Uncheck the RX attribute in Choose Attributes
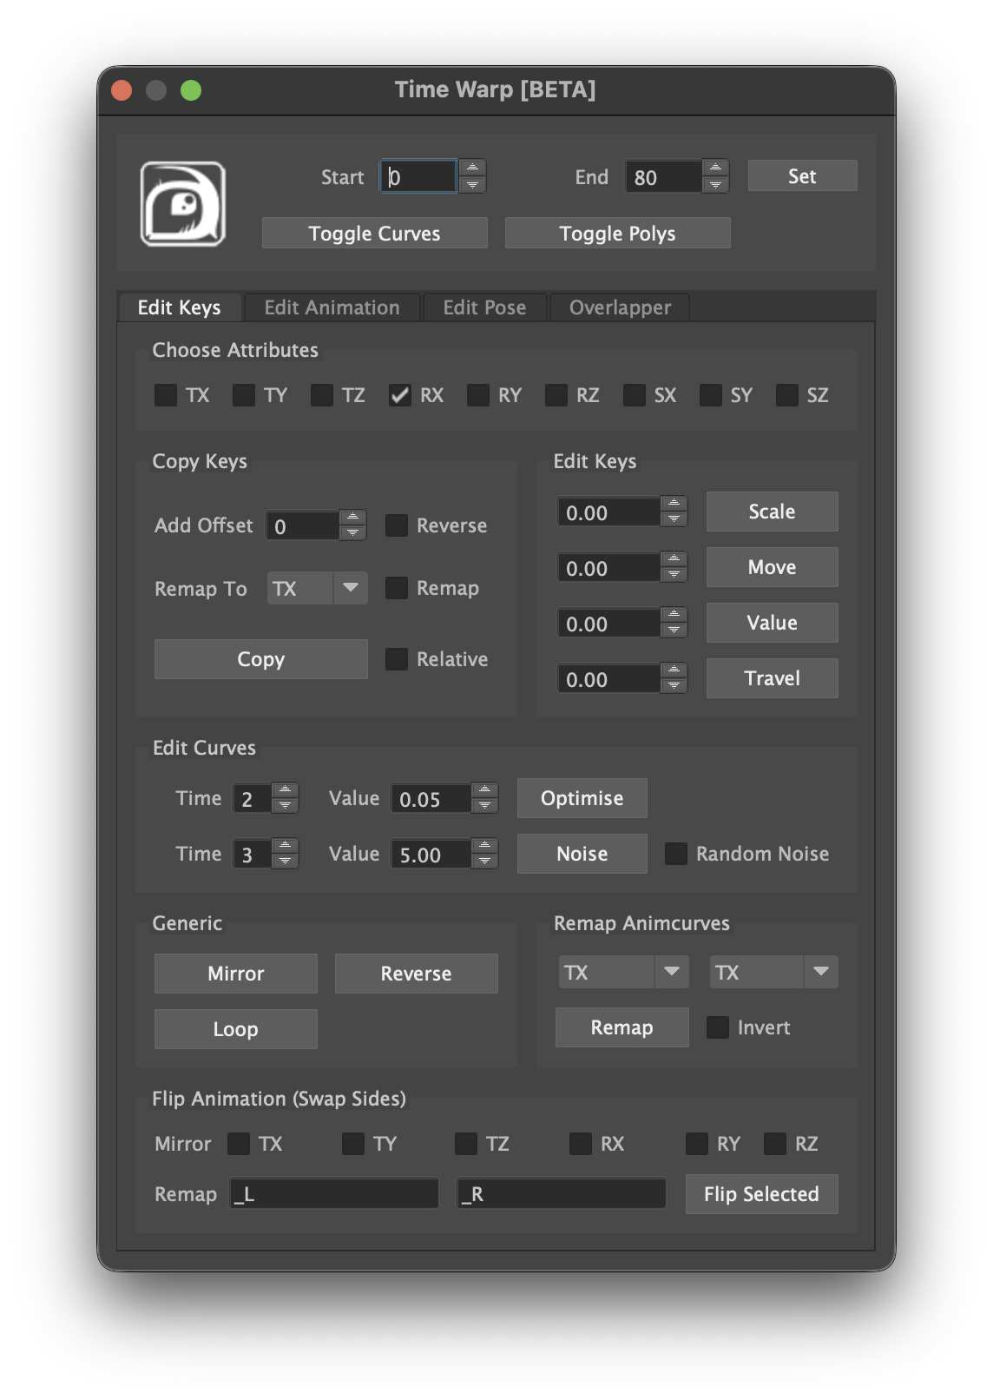Viewport: 993px width, 1400px height. 400,395
